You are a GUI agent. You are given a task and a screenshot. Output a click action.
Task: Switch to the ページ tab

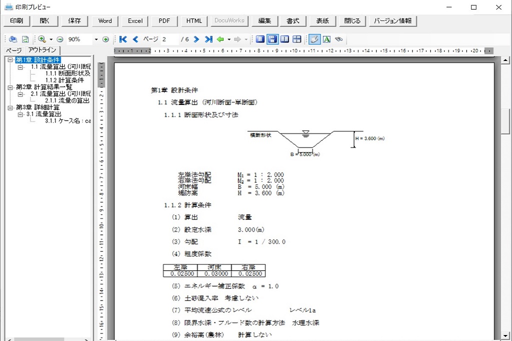pos(13,50)
